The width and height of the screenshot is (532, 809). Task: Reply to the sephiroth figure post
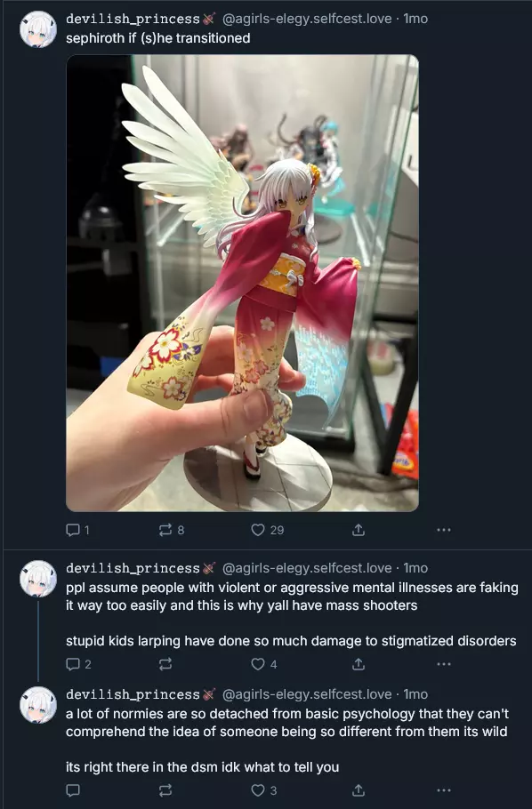click(x=78, y=530)
